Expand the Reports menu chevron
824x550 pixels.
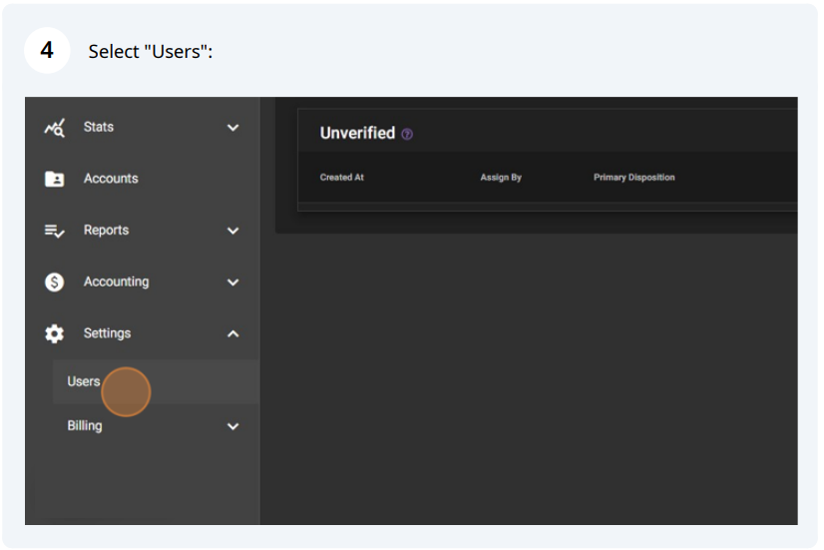pos(232,231)
